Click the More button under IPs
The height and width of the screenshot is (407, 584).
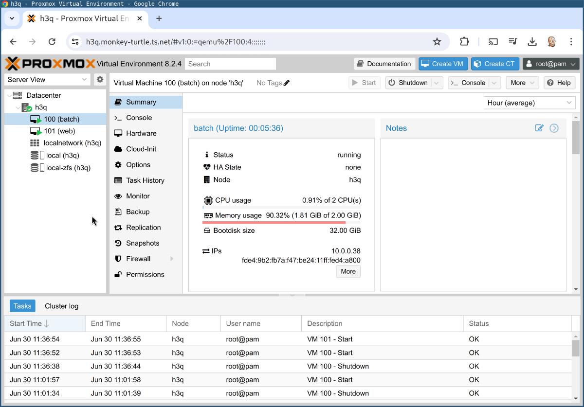(x=348, y=271)
